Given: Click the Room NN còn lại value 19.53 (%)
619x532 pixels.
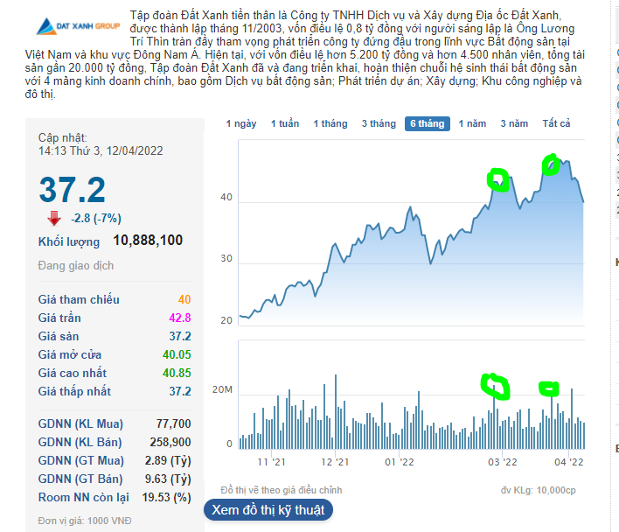Looking at the screenshot, I should 167,497.
